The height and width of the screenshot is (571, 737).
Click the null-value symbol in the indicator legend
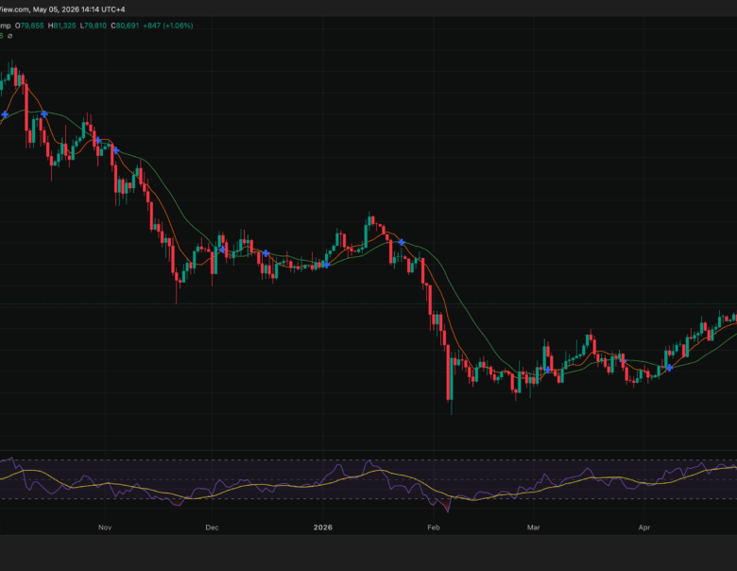pos(10,36)
